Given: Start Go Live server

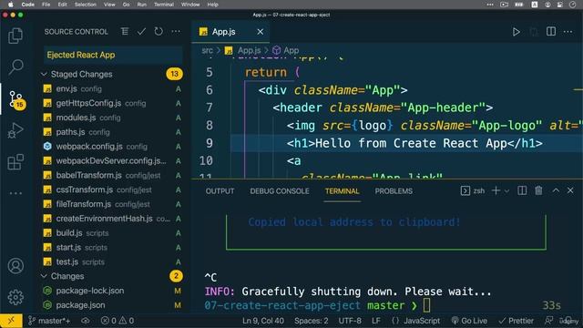Looking at the screenshot, I should tap(469, 321).
